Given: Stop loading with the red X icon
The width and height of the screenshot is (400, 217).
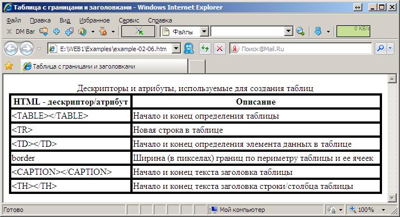Looking at the screenshot, I should click(x=220, y=48).
